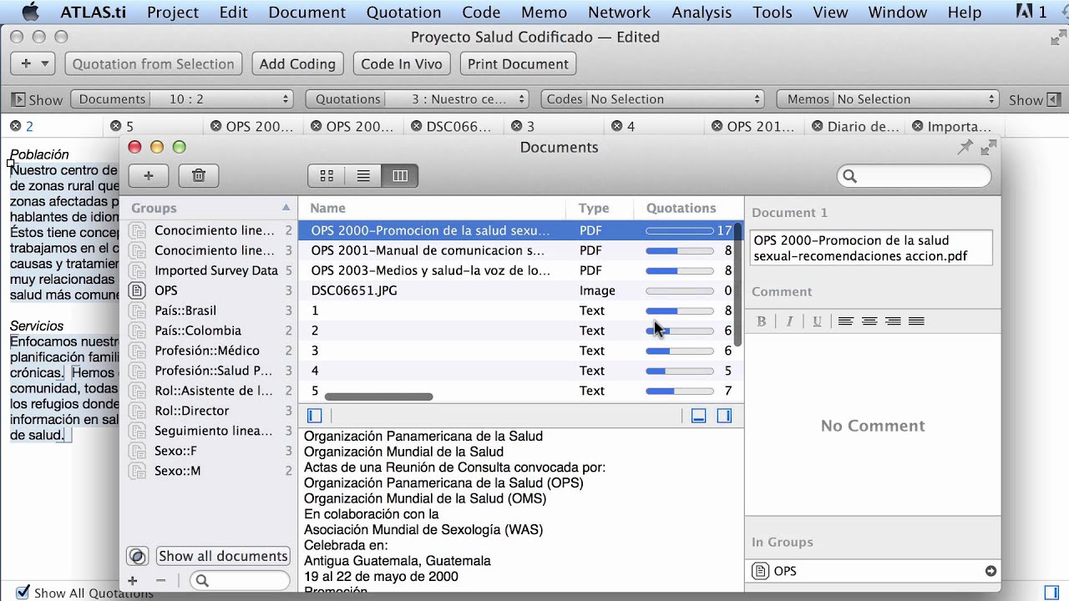Toggle left sidebar panel icon below document list

315,415
